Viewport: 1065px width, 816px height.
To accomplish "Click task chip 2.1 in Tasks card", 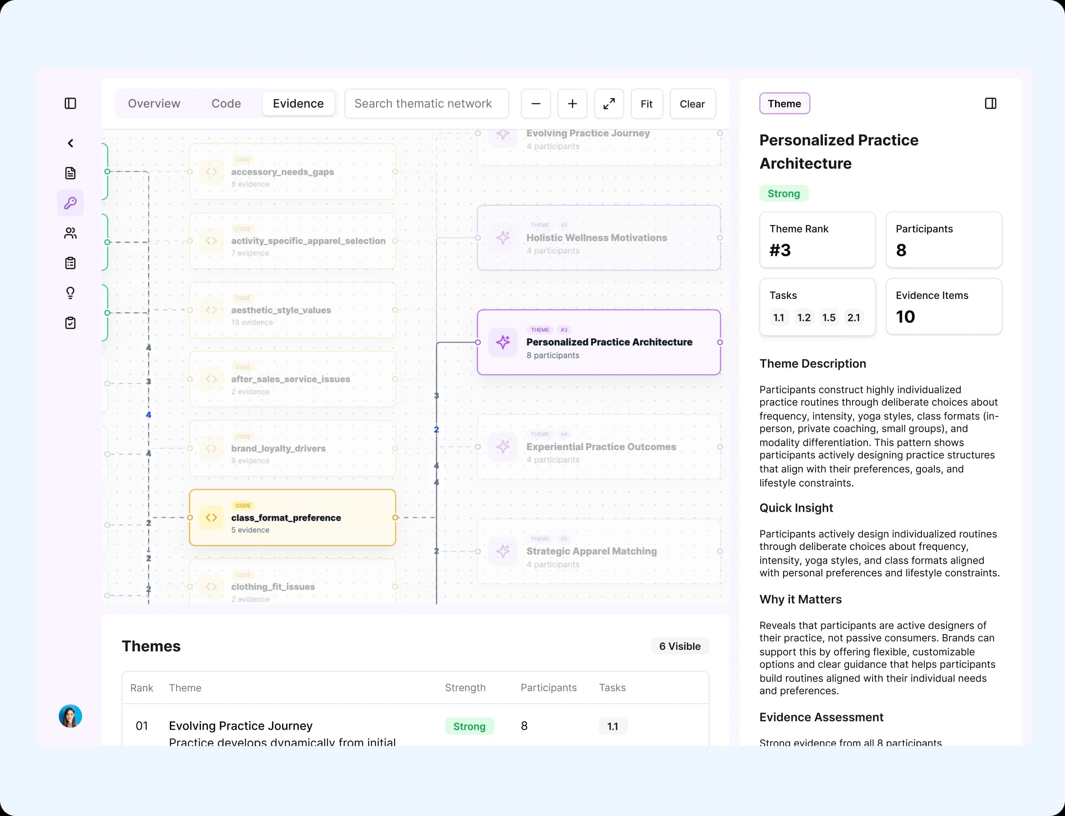I will (854, 318).
